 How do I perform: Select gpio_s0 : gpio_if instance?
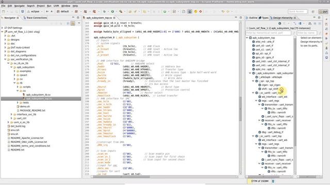[x=265, y=58]
